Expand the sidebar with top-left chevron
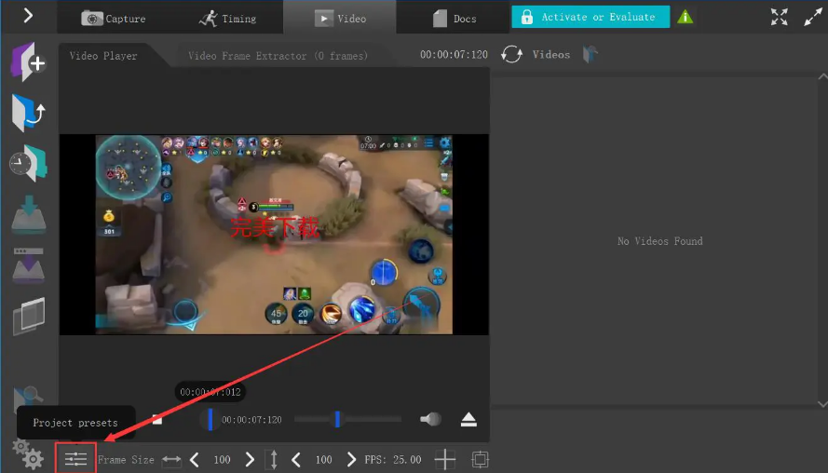Viewport: 828px width, 473px height. click(x=28, y=15)
